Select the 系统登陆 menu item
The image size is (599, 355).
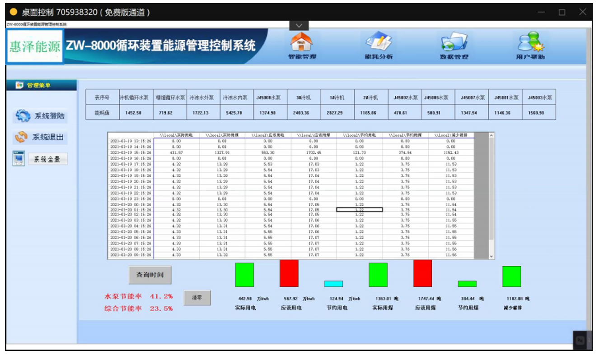49,116
